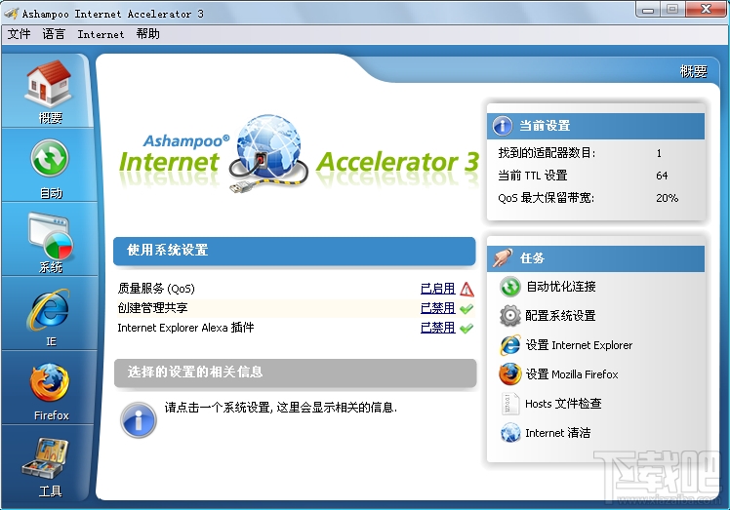Click the Internet 清洁 globe icon
Screen dimensions: 730x510
tap(510, 432)
